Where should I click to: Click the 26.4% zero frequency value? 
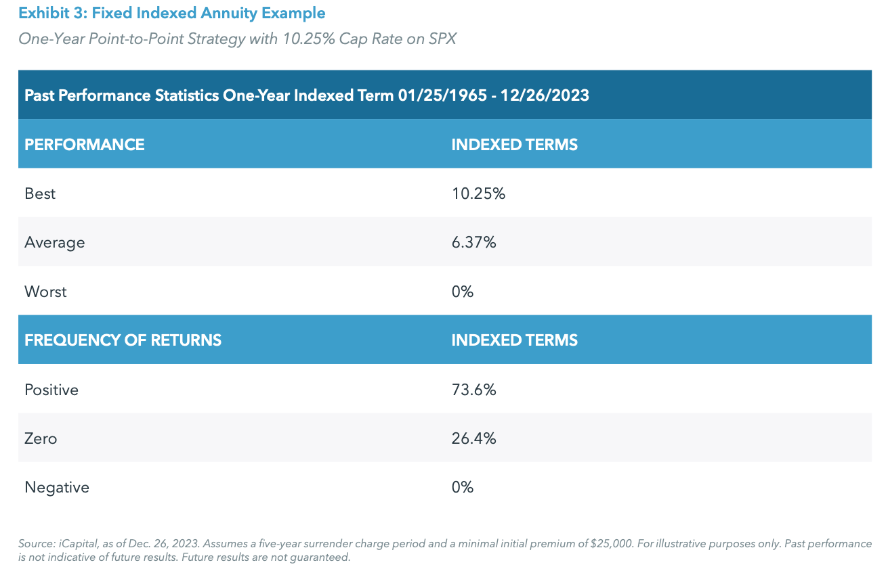coord(473,438)
